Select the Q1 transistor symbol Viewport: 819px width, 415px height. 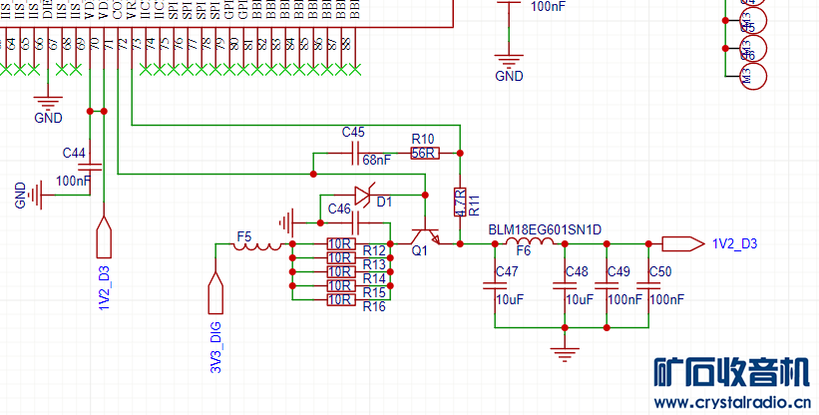pyautogui.click(x=425, y=236)
